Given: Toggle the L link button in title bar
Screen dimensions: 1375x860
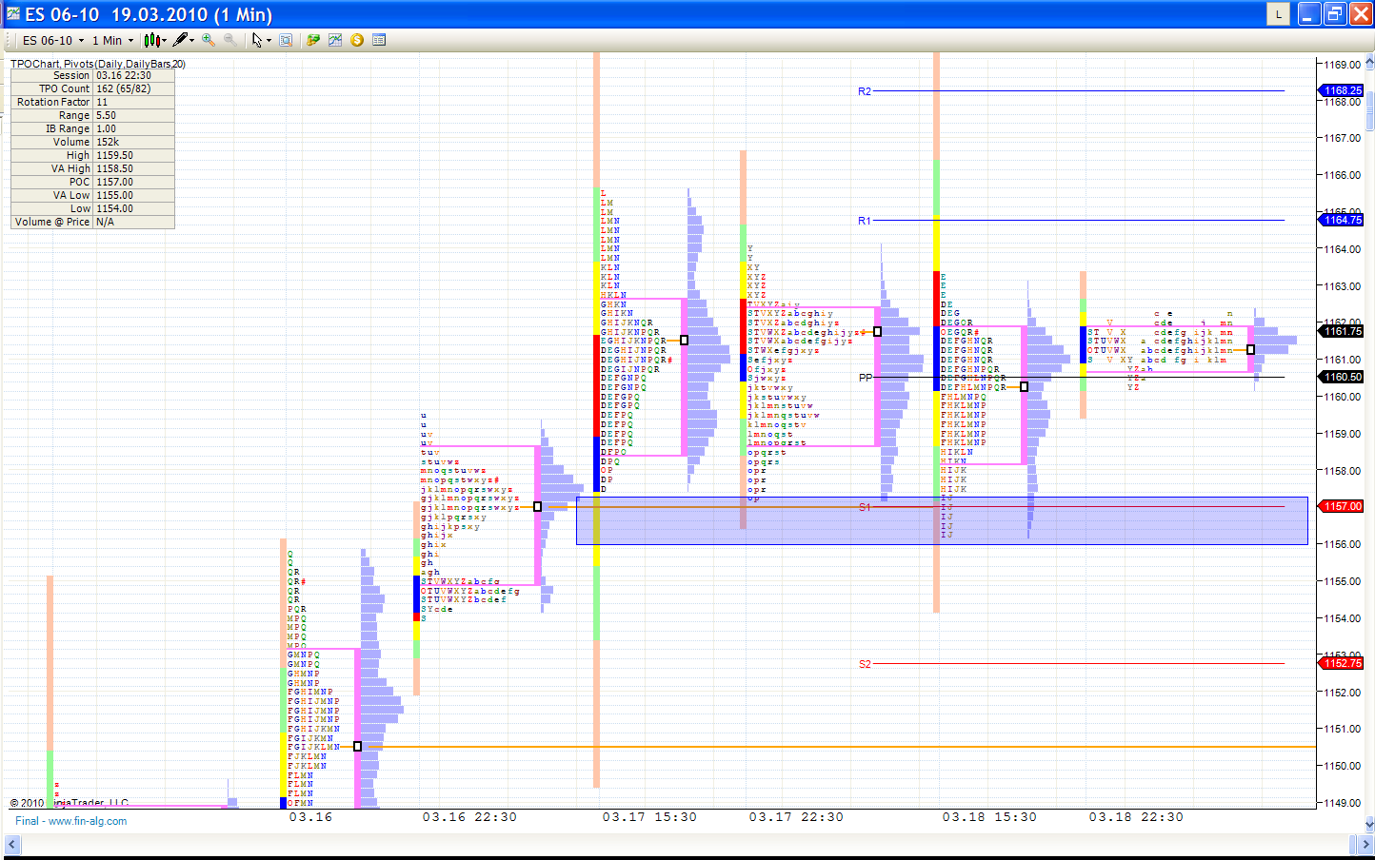Looking at the screenshot, I should (1278, 13).
